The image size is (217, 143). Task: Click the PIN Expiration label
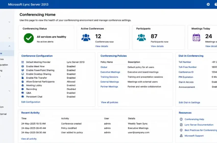pyautogui.click(x=186, y=77)
